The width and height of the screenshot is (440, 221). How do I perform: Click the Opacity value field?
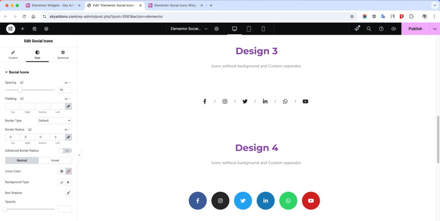tap(65, 209)
